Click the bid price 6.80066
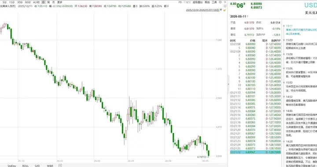Screen dimensions: 317x167 [256, 4]
